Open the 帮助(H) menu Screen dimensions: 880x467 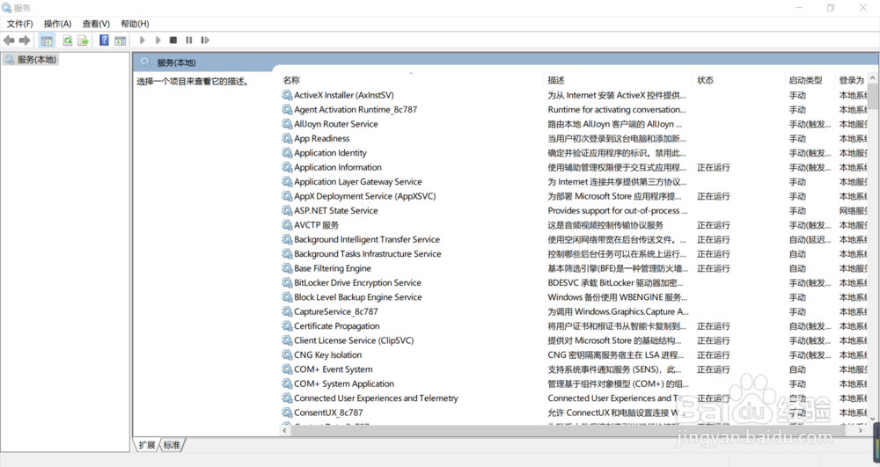(135, 24)
